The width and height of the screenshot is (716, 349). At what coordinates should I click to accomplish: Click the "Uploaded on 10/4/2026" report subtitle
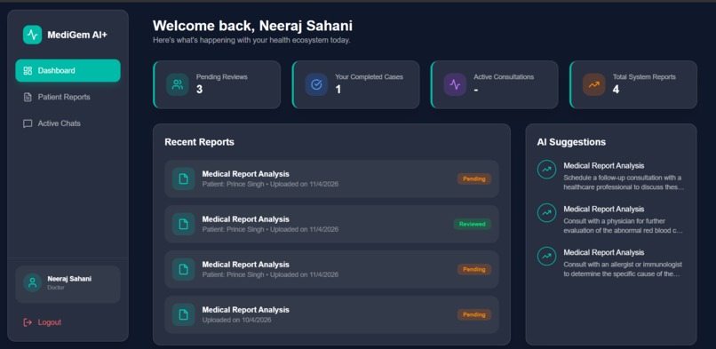(x=236, y=321)
